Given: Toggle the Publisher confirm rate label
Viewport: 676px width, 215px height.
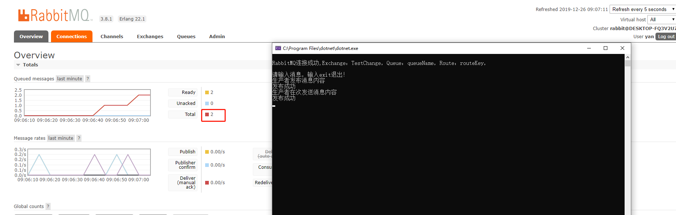Looking at the screenshot, I should [183, 165].
